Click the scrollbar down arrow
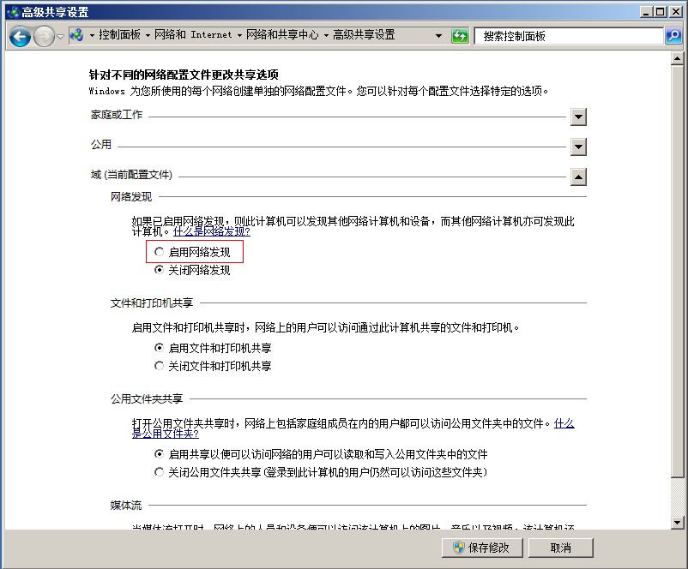This screenshot has width=688, height=569. coord(677,522)
